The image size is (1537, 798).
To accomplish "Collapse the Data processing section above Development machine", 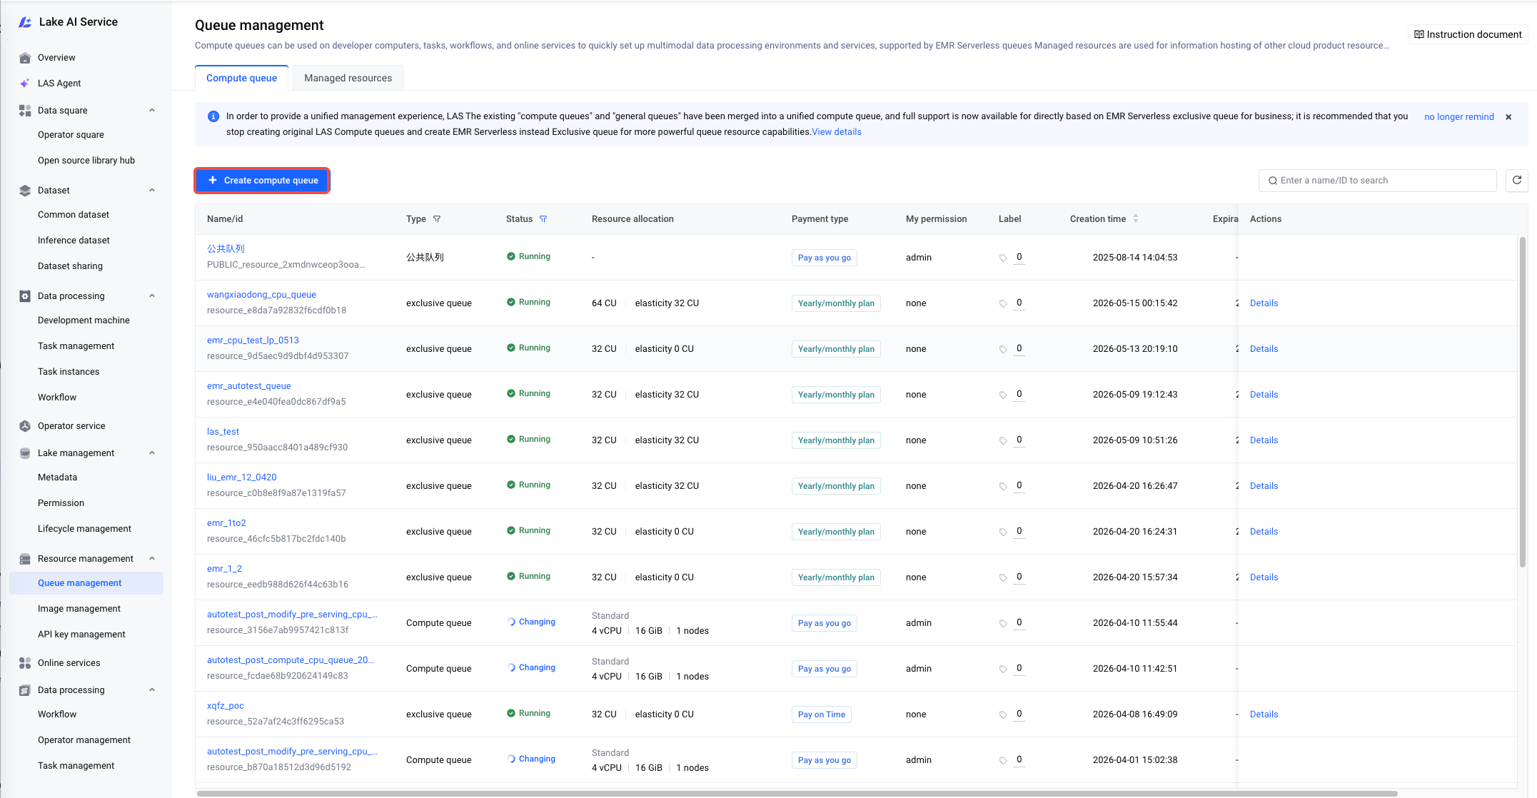I will pyautogui.click(x=152, y=296).
